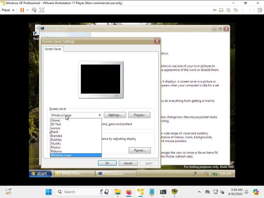
Task: Click XP tray security shield icon
Action: pos(215,174)
